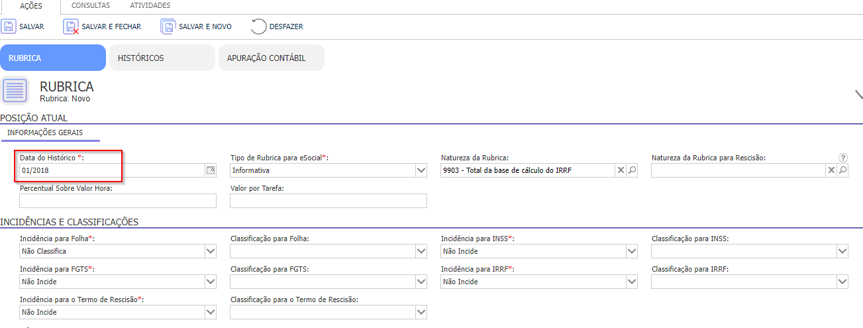This screenshot has height=328, width=863.
Task: Open the Apuração Contábil tab
Action: pos(271,58)
